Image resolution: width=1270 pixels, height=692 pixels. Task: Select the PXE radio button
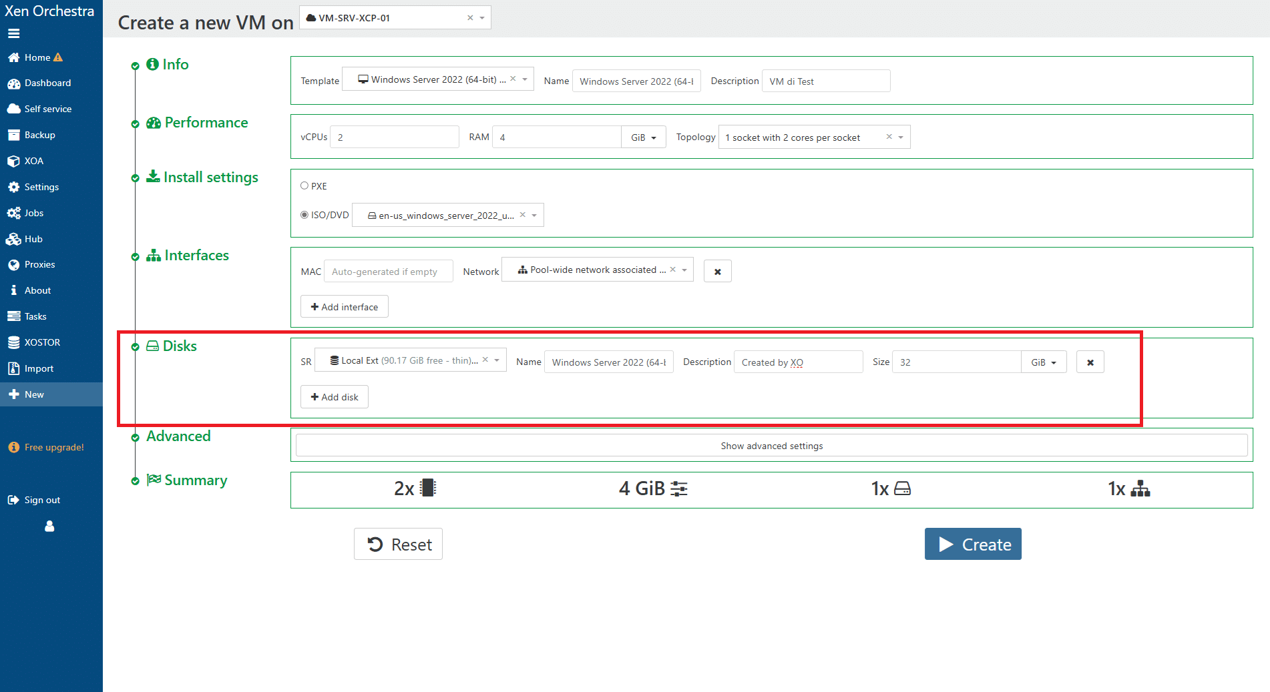tap(304, 186)
